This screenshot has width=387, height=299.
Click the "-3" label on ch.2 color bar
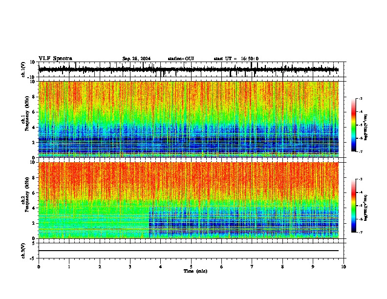click(x=361, y=179)
